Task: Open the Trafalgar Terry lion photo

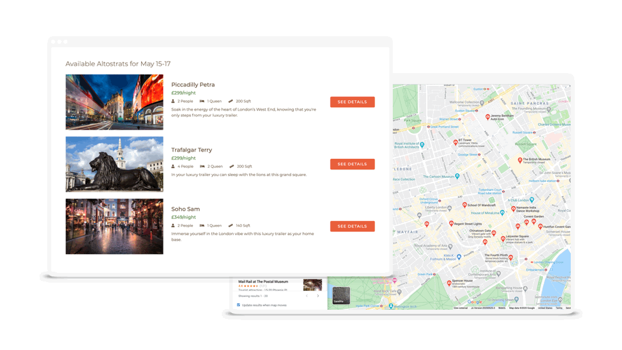Action: coord(114,164)
